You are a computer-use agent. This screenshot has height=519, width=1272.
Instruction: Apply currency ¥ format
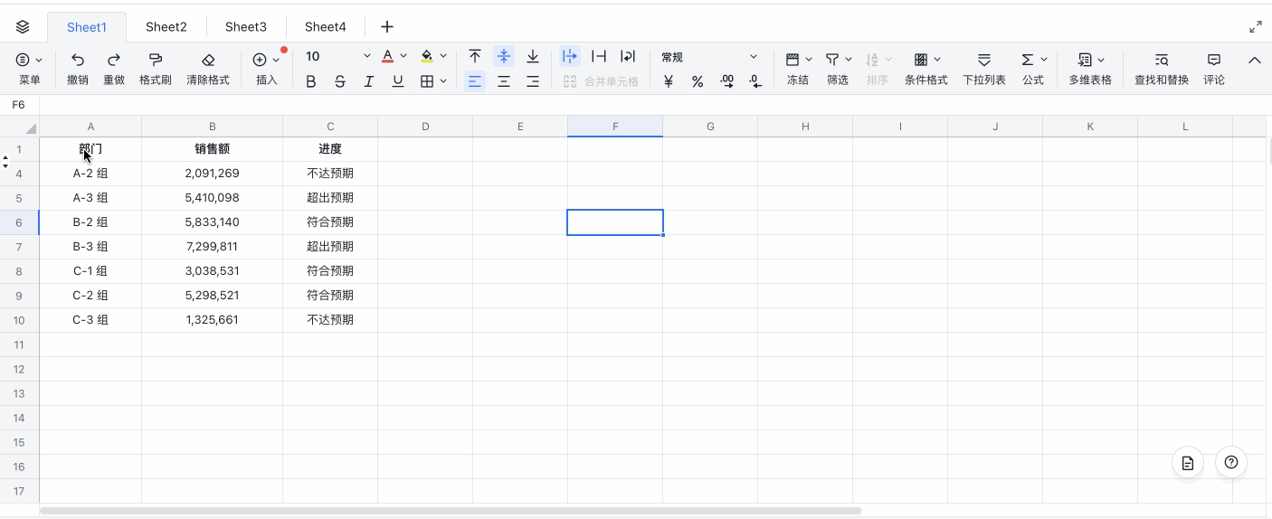tap(669, 81)
